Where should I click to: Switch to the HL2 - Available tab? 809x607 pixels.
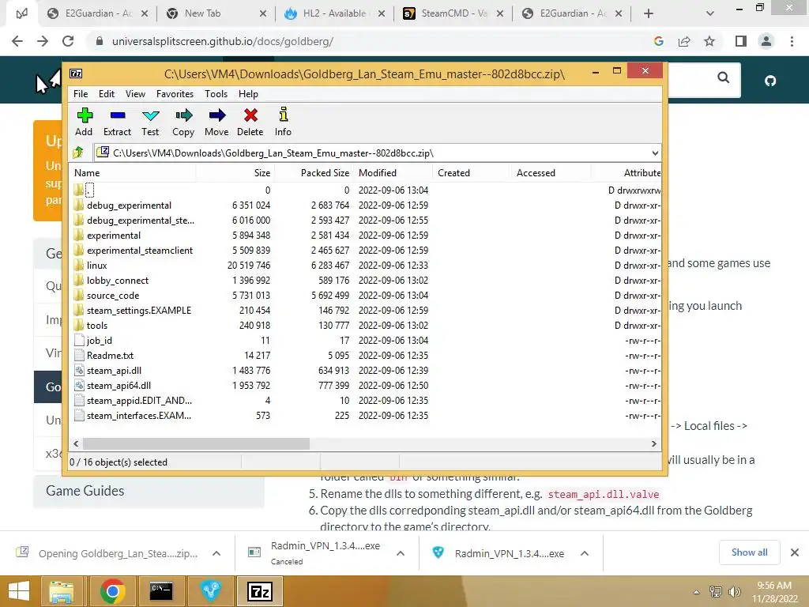[x=334, y=13]
